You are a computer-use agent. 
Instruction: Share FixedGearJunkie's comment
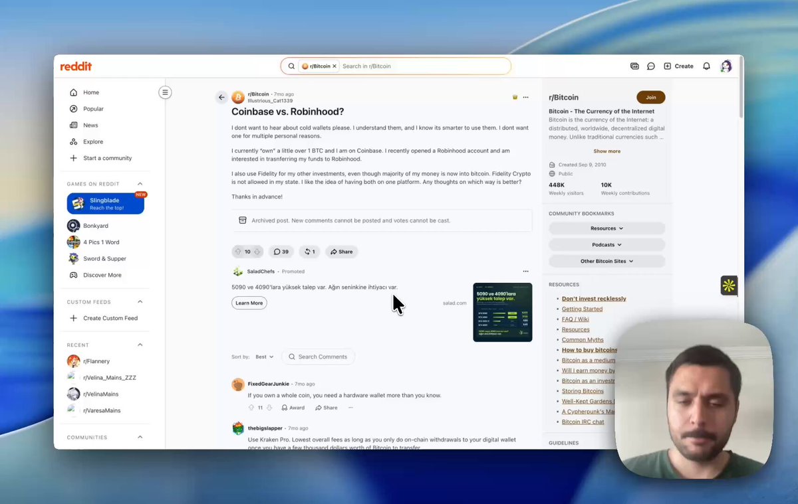click(327, 408)
